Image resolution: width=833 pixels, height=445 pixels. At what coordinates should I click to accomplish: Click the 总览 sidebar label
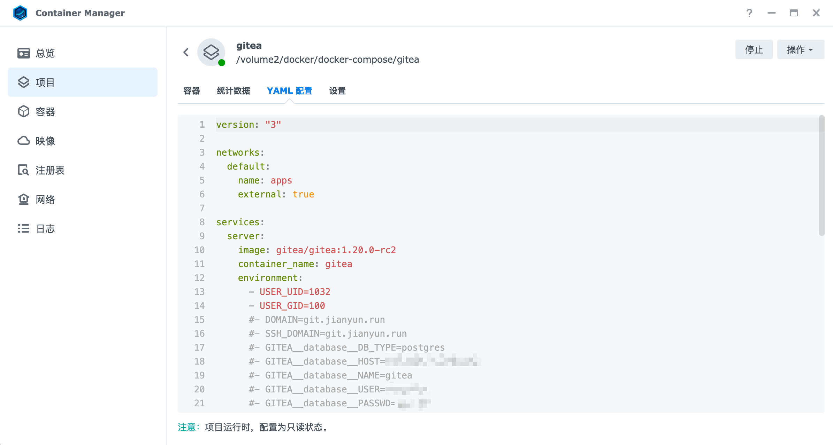click(x=45, y=53)
